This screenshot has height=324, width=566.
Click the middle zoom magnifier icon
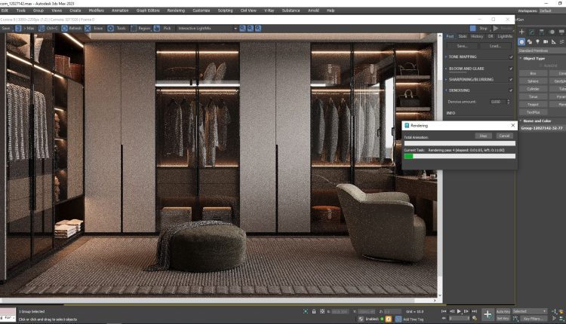coord(250,28)
